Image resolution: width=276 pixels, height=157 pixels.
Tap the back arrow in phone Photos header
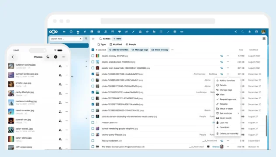13,57
